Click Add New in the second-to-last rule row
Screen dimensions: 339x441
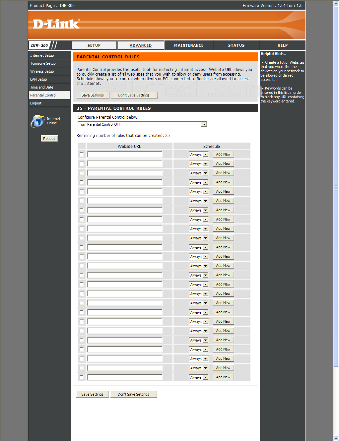tap(223, 368)
